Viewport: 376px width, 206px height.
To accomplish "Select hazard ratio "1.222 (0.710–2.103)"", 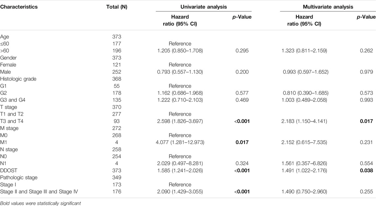I will 180,100.
